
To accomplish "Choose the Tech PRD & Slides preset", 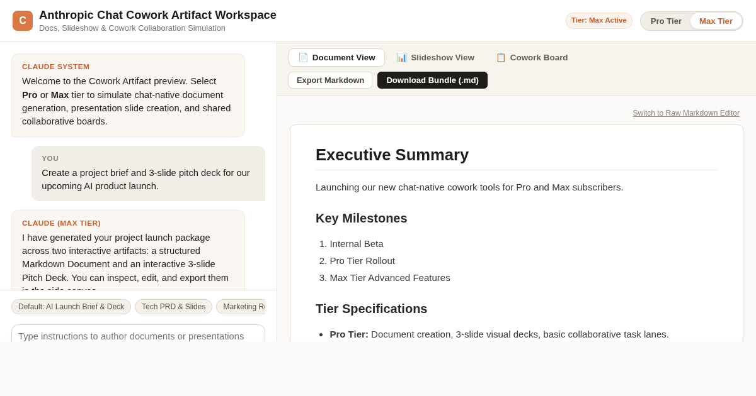I will pyautogui.click(x=173, y=307).
